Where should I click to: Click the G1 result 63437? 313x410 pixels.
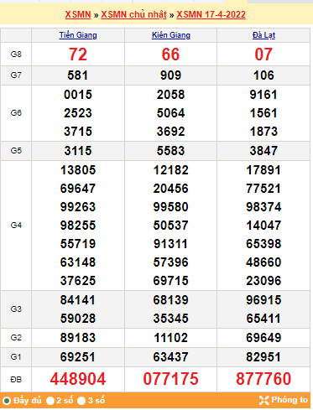coord(171,357)
